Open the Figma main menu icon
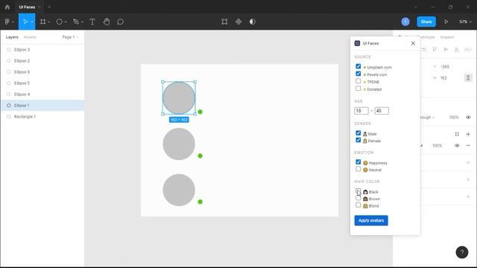 [7, 22]
